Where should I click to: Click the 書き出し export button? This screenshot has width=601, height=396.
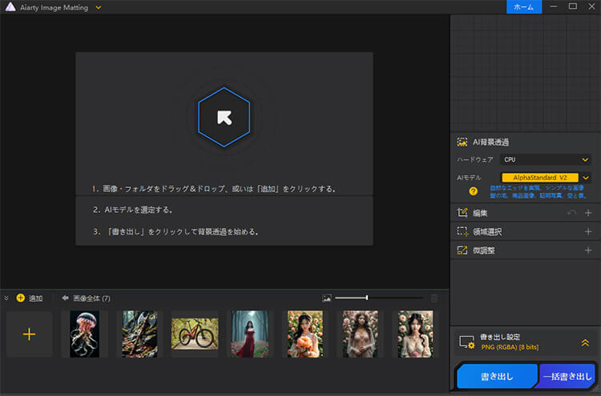click(x=497, y=375)
